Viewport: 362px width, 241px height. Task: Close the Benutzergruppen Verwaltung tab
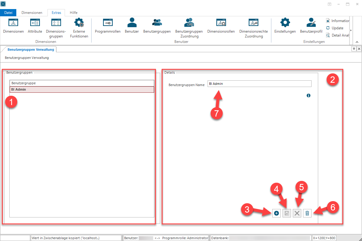359,49
